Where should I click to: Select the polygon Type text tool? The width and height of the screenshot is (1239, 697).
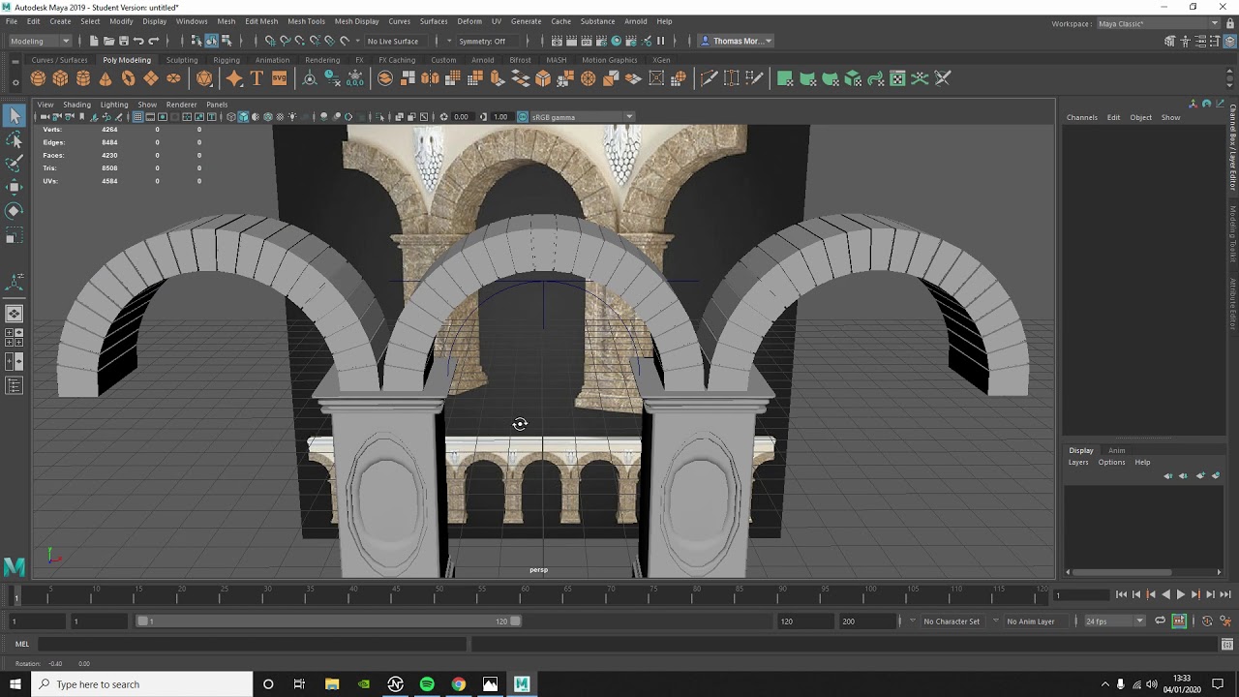point(257,78)
